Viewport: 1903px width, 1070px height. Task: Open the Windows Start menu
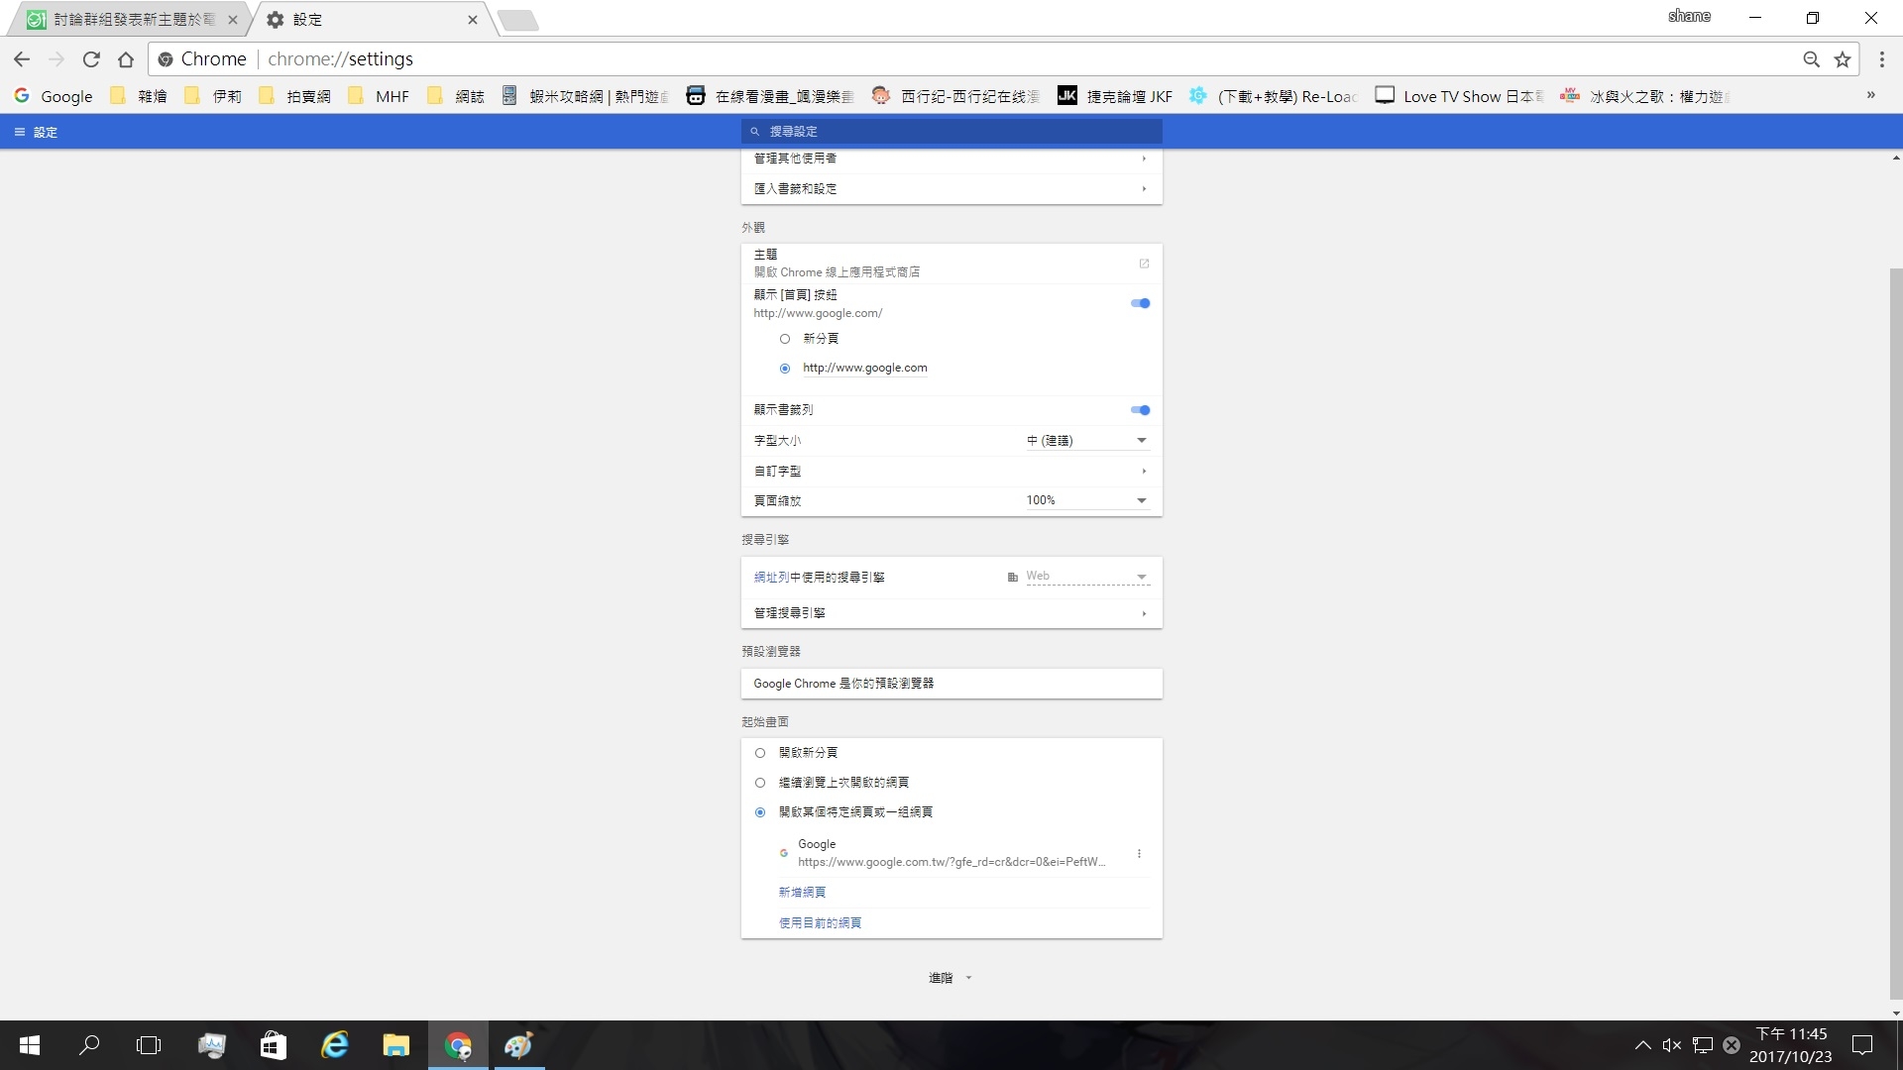(x=30, y=1045)
